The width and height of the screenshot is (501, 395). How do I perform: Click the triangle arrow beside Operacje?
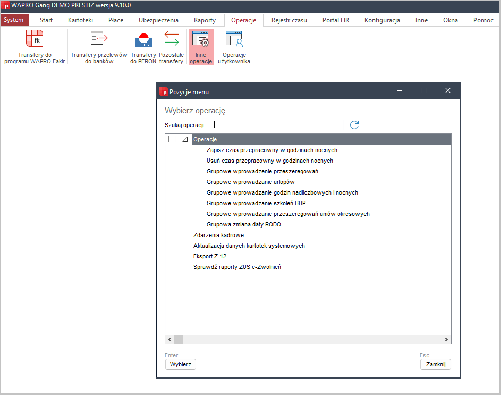tap(185, 139)
